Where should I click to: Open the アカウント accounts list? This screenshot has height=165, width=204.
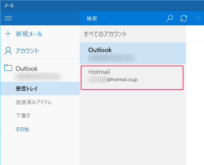coord(27,51)
